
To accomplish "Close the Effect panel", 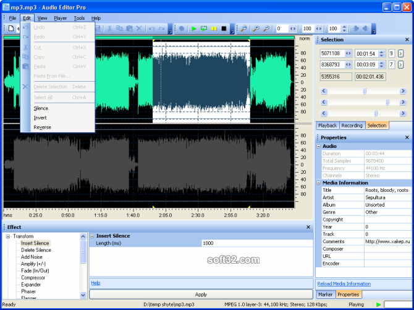I will (308, 227).
